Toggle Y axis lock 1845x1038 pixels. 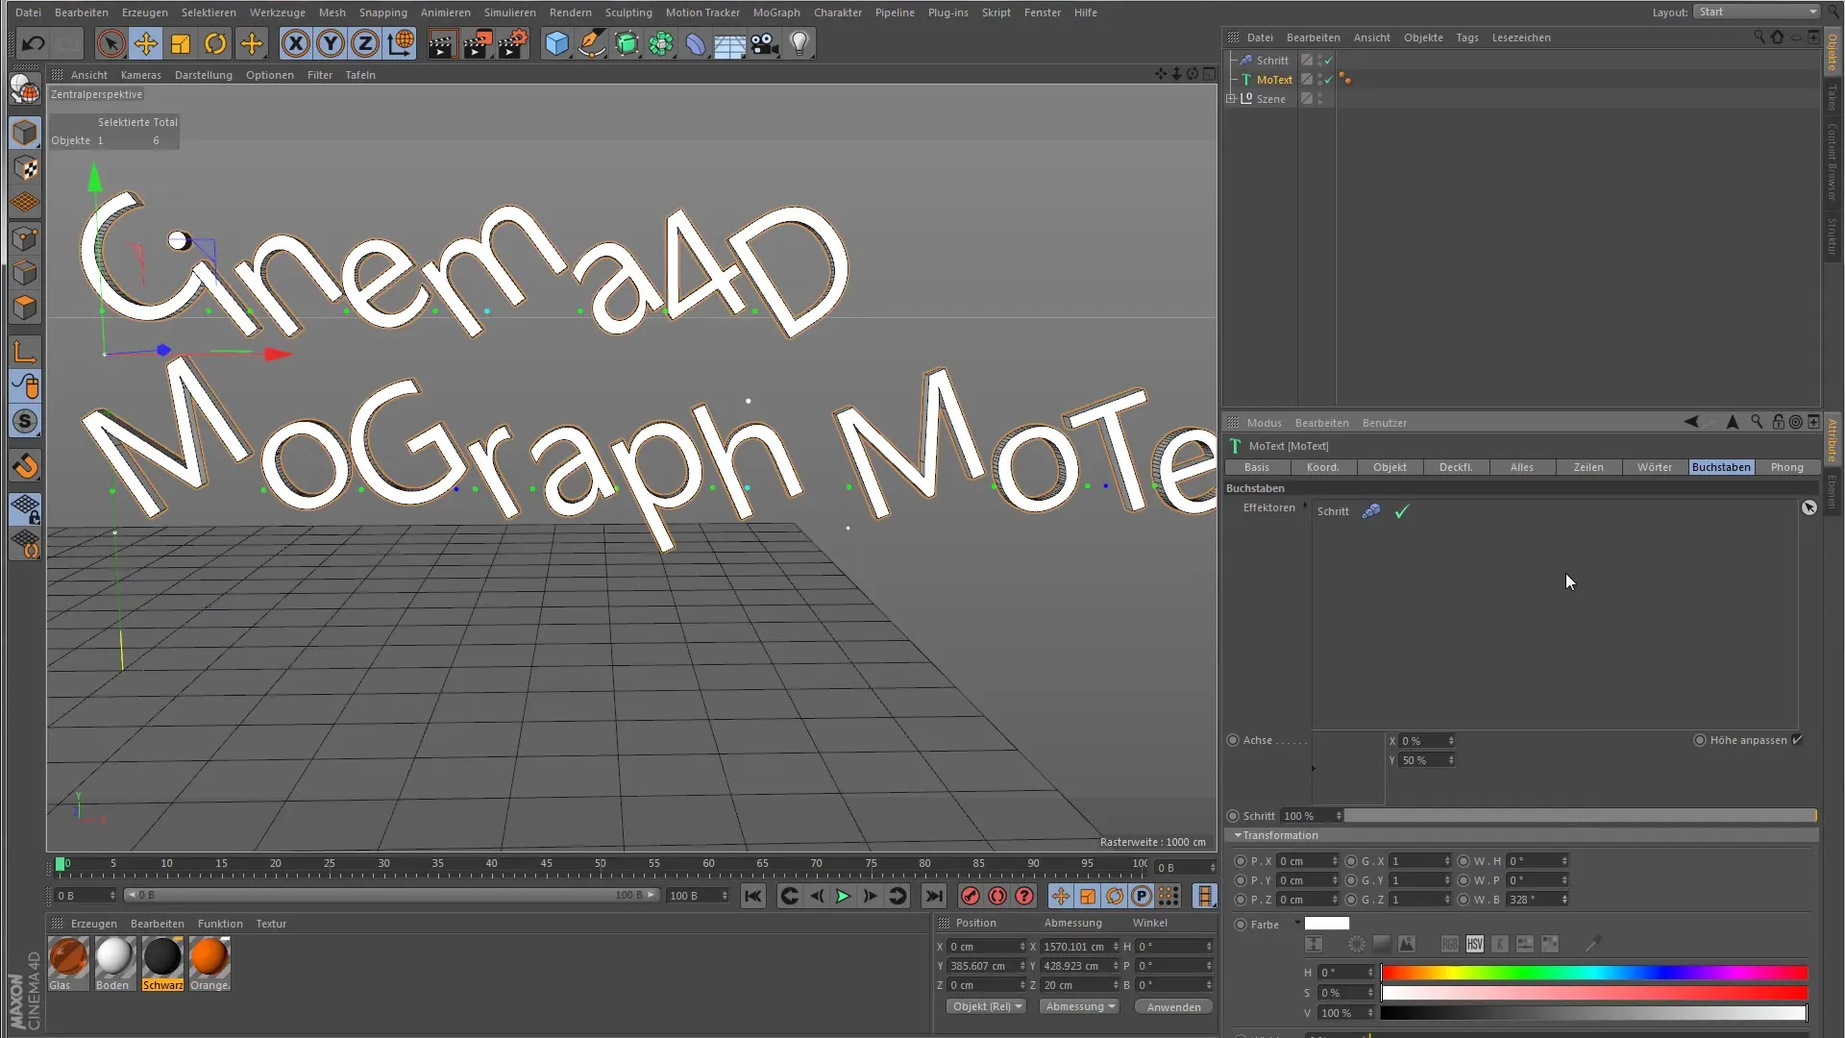pos(331,43)
